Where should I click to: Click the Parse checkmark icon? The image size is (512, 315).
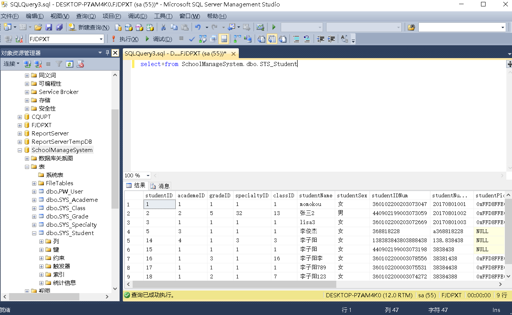click(192, 39)
